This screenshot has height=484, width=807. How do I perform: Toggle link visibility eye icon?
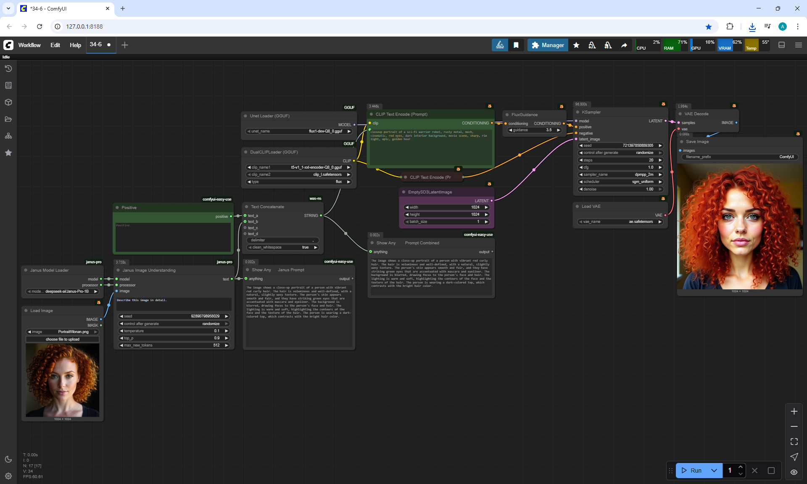tap(794, 472)
